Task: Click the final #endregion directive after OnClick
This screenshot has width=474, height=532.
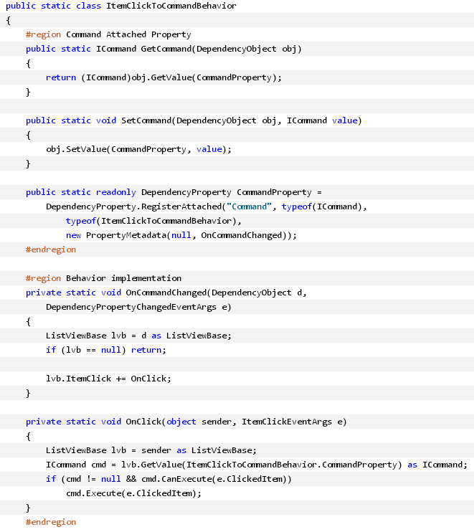Action: [x=51, y=522]
